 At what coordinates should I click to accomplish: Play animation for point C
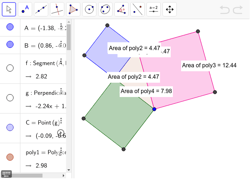(61, 133)
